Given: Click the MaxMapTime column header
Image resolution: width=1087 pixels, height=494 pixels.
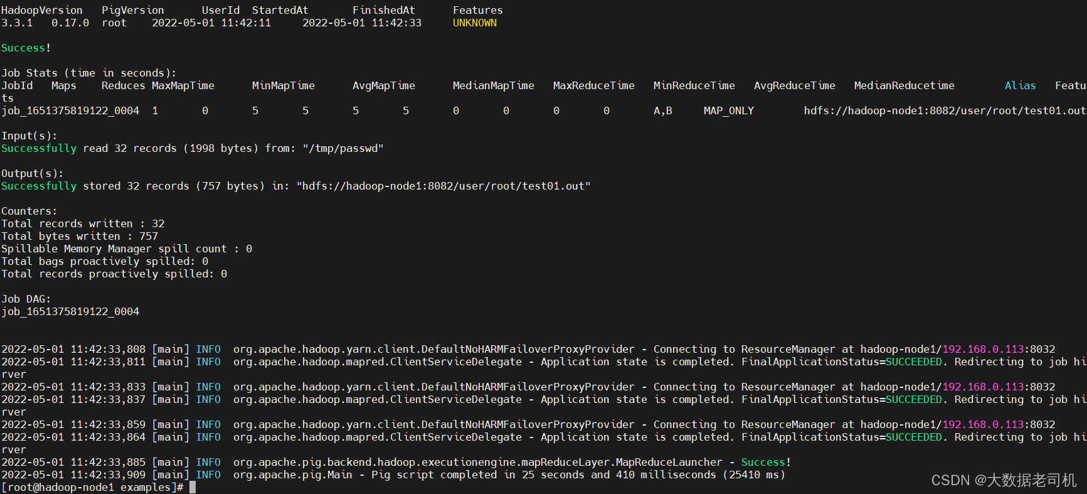Looking at the screenshot, I should [183, 85].
